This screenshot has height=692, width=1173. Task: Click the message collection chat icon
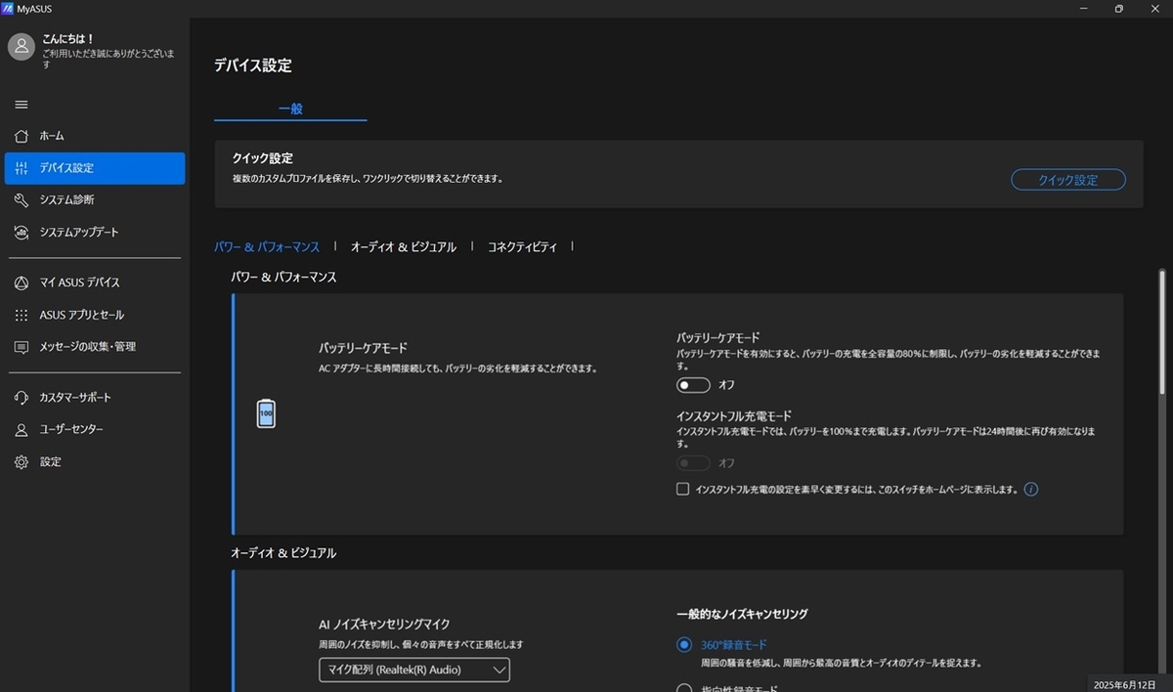(x=22, y=347)
